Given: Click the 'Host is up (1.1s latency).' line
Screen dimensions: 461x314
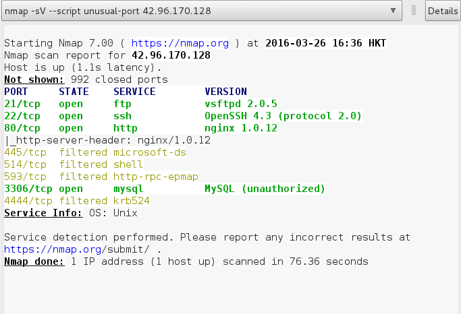Looking at the screenshot, I should point(82,67).
